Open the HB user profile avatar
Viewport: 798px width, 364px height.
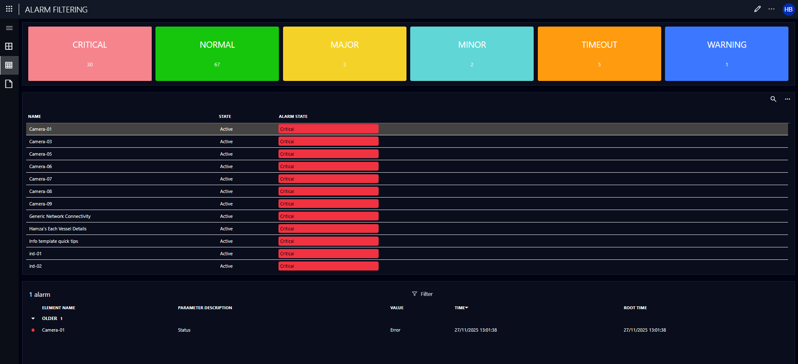pyautogui.click(x=788, y=10)
